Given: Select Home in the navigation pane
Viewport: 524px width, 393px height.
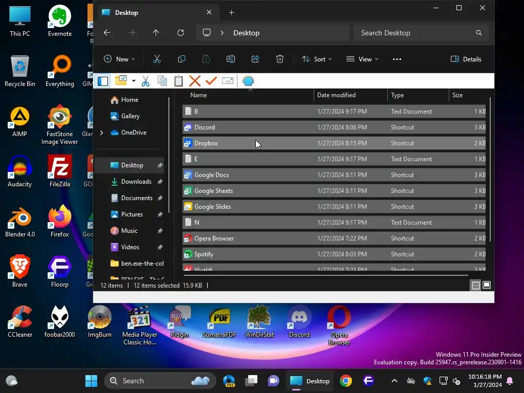Looking at the screenshot, I should click(129, 100).
